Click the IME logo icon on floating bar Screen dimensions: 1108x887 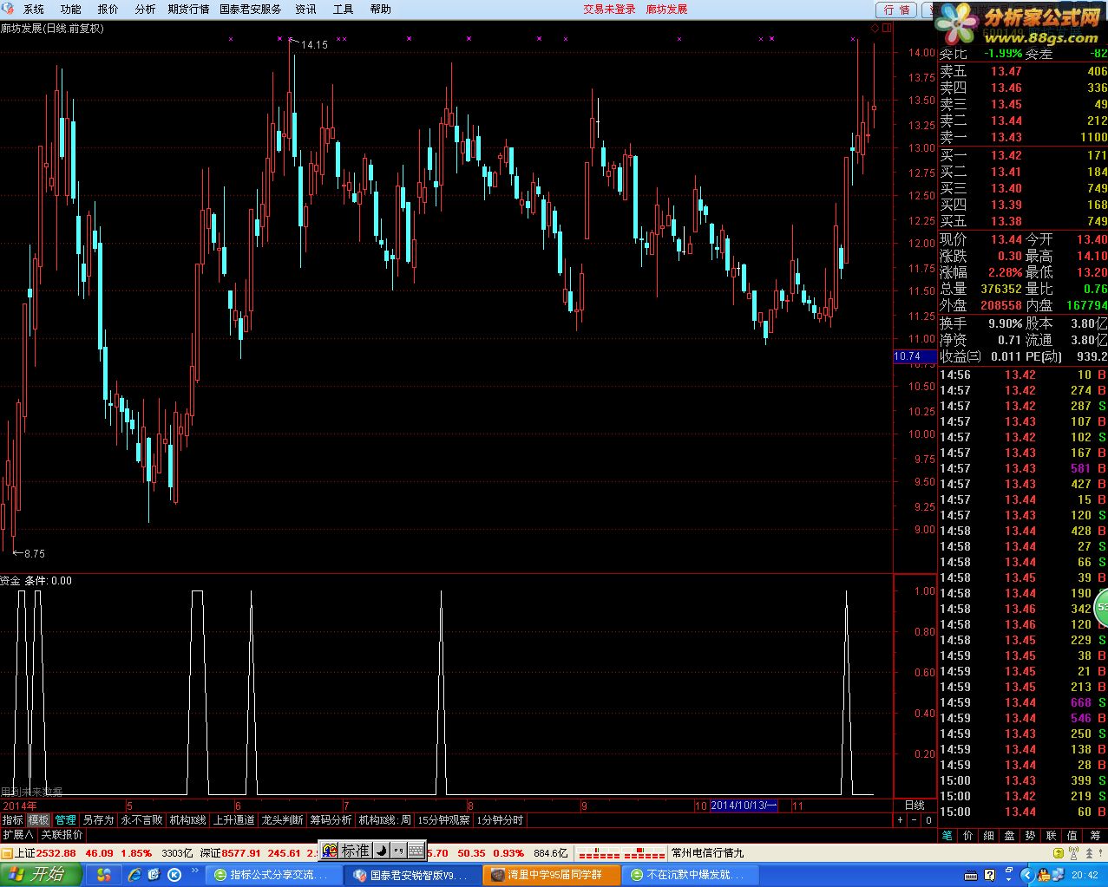330,851
